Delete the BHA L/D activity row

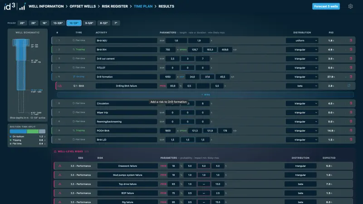351,140
